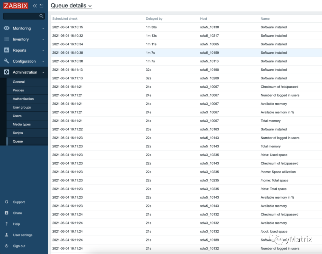322x254 pixels.
Task: Click the Name column header
Action: pos(265,19)
